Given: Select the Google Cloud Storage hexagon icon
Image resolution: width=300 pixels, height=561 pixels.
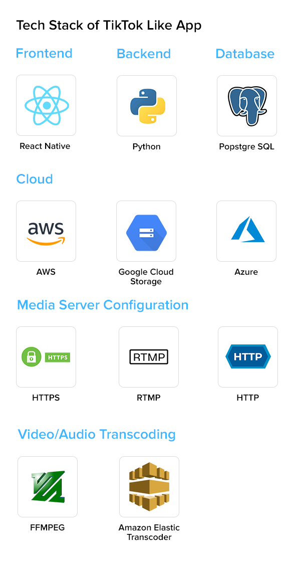Looking at the screenshot, I should (147, 233).
